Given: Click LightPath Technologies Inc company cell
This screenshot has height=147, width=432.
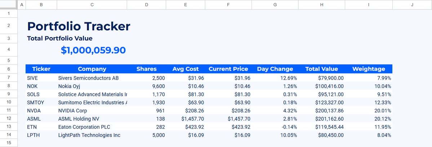Looking at the screenshot, I should (92, 135).
